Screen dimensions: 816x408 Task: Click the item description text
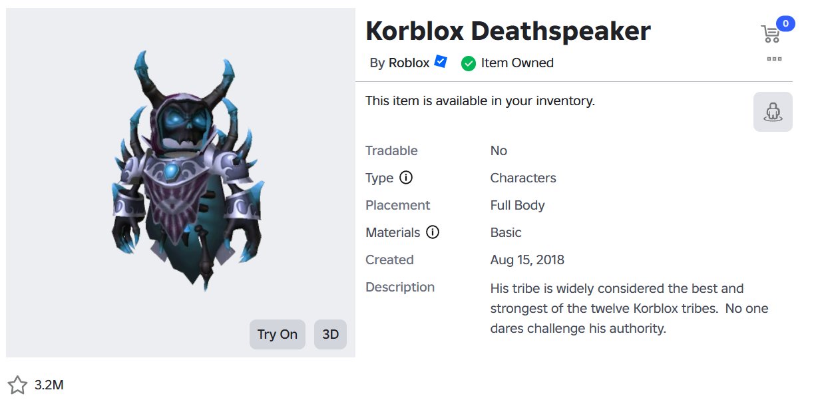tap(629, 308)
